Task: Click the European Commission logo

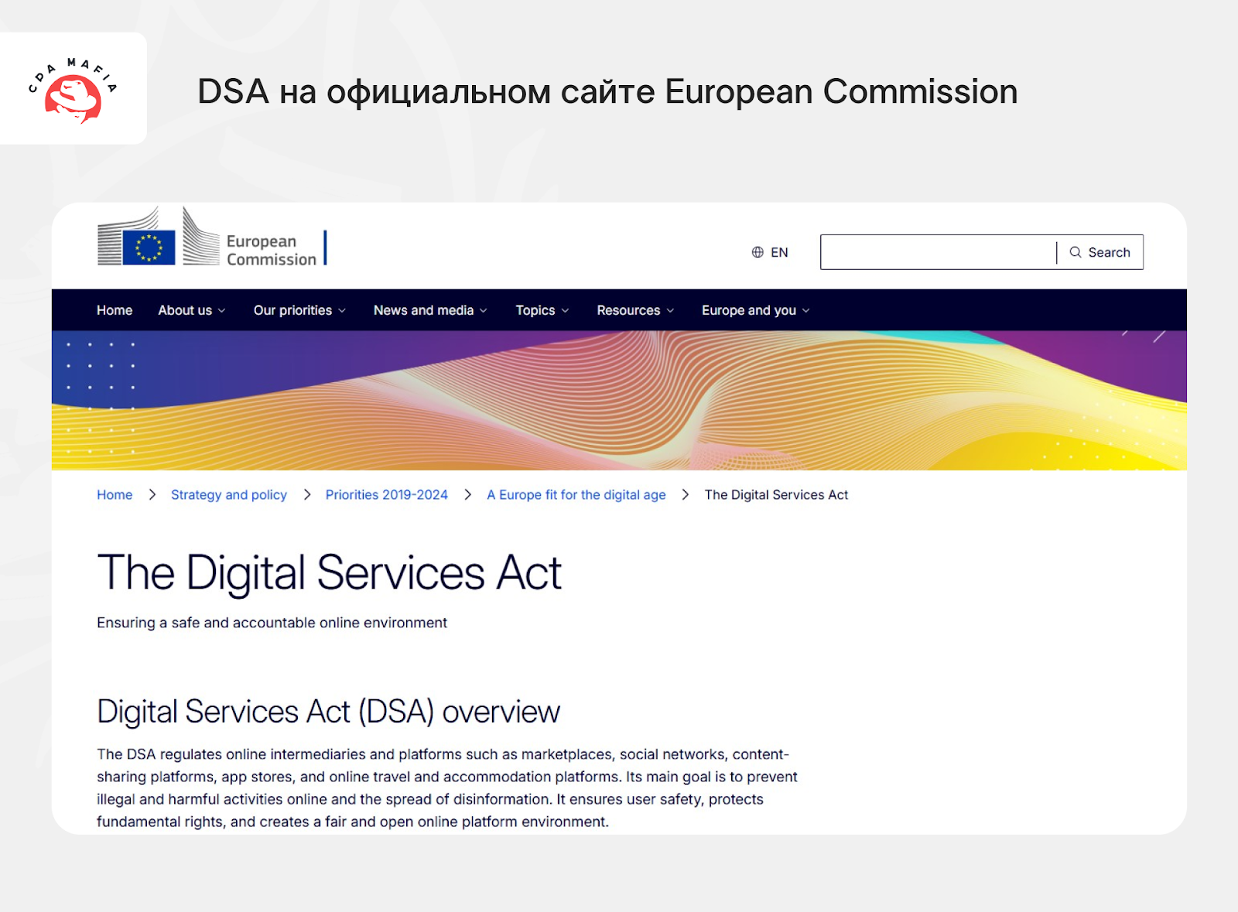Action: [212, 238]
